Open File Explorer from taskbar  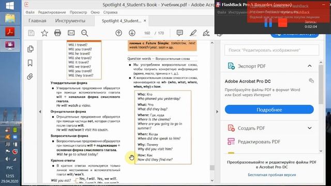pos(10,19)
